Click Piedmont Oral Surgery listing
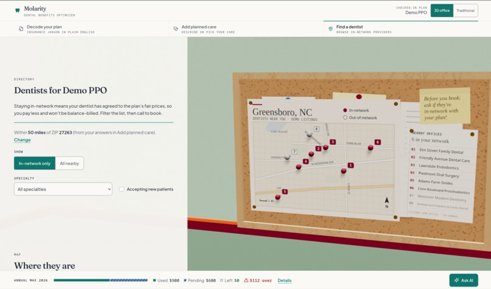Image resolution: width=491 pixels, height=289 pixels. (x=439, y=175)
